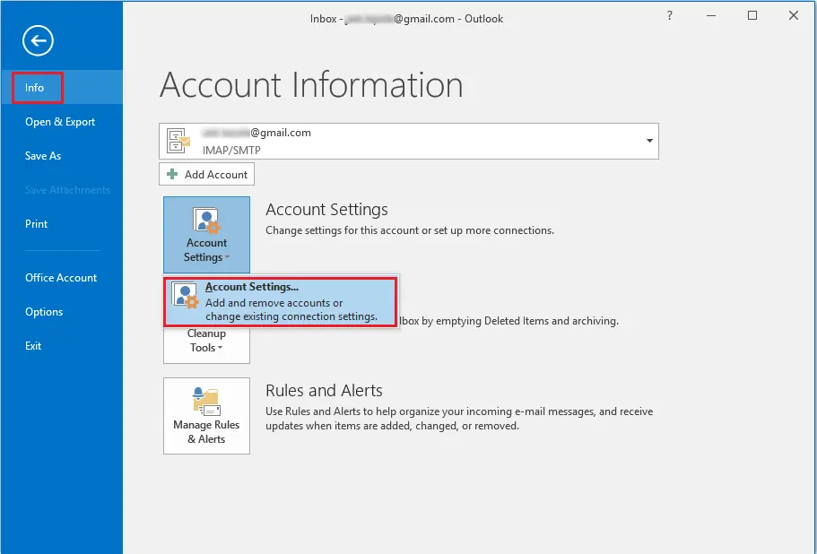The height and width of the screenshot is (554, 817).
Task: Click 'Change settings for this account' description
Action: (x=410, y=230)
